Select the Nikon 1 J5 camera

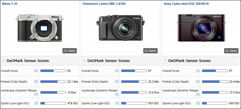point(70,51)
